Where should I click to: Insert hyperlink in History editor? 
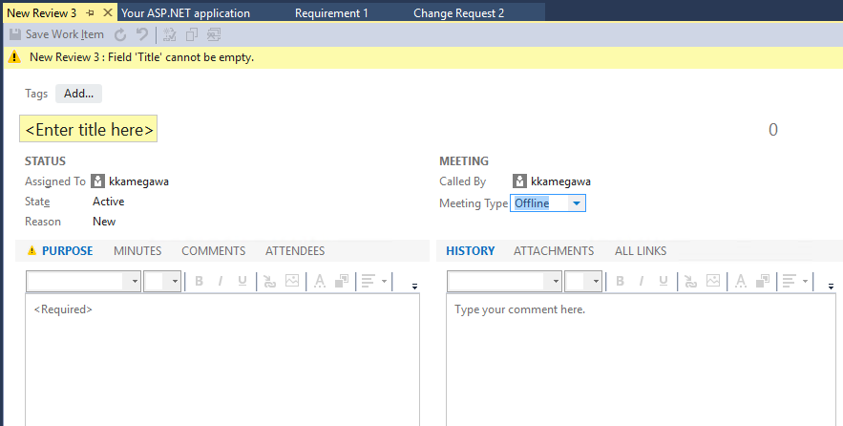[x=691, y=281]
